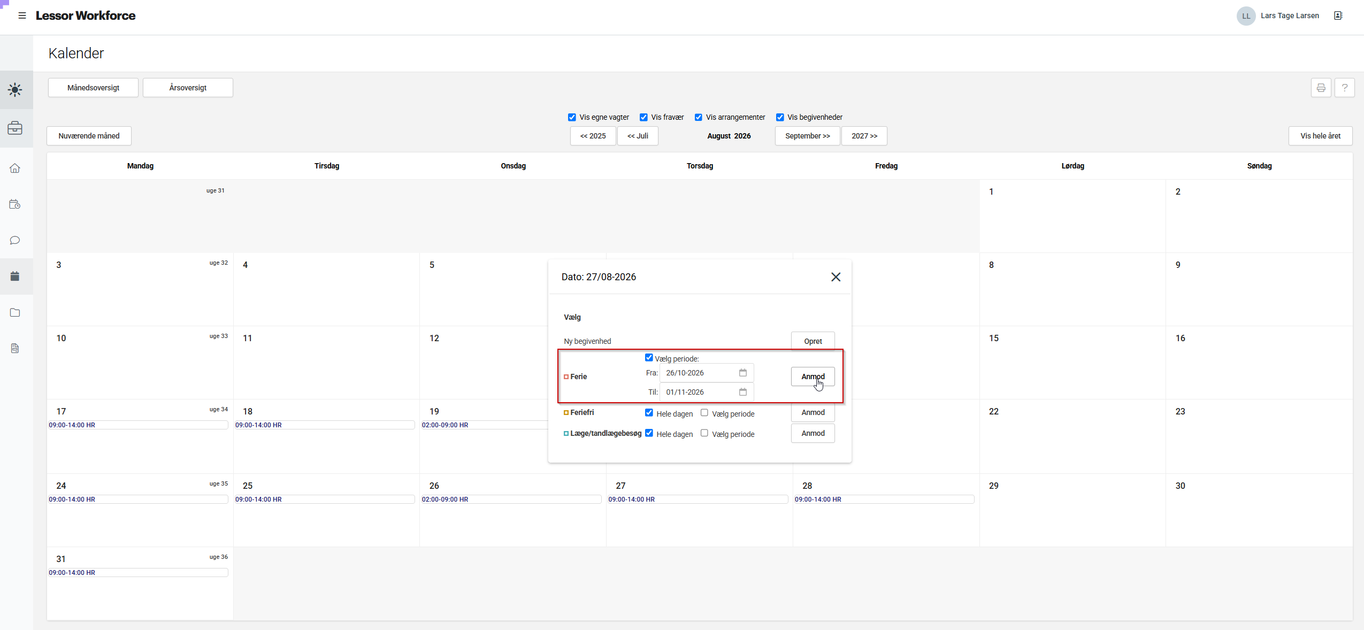Click Nuværende måned button
Image resolution: width=1364 pixels, height=630 pixels.
point(89,136)
